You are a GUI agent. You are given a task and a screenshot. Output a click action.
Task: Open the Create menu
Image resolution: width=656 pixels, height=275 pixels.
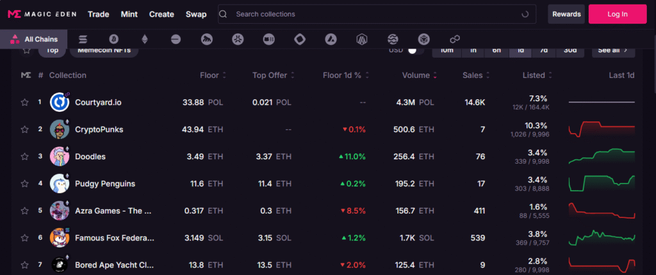point(161,14)
